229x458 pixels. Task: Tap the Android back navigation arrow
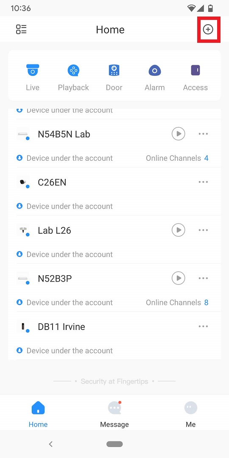[x=51, y=444]
